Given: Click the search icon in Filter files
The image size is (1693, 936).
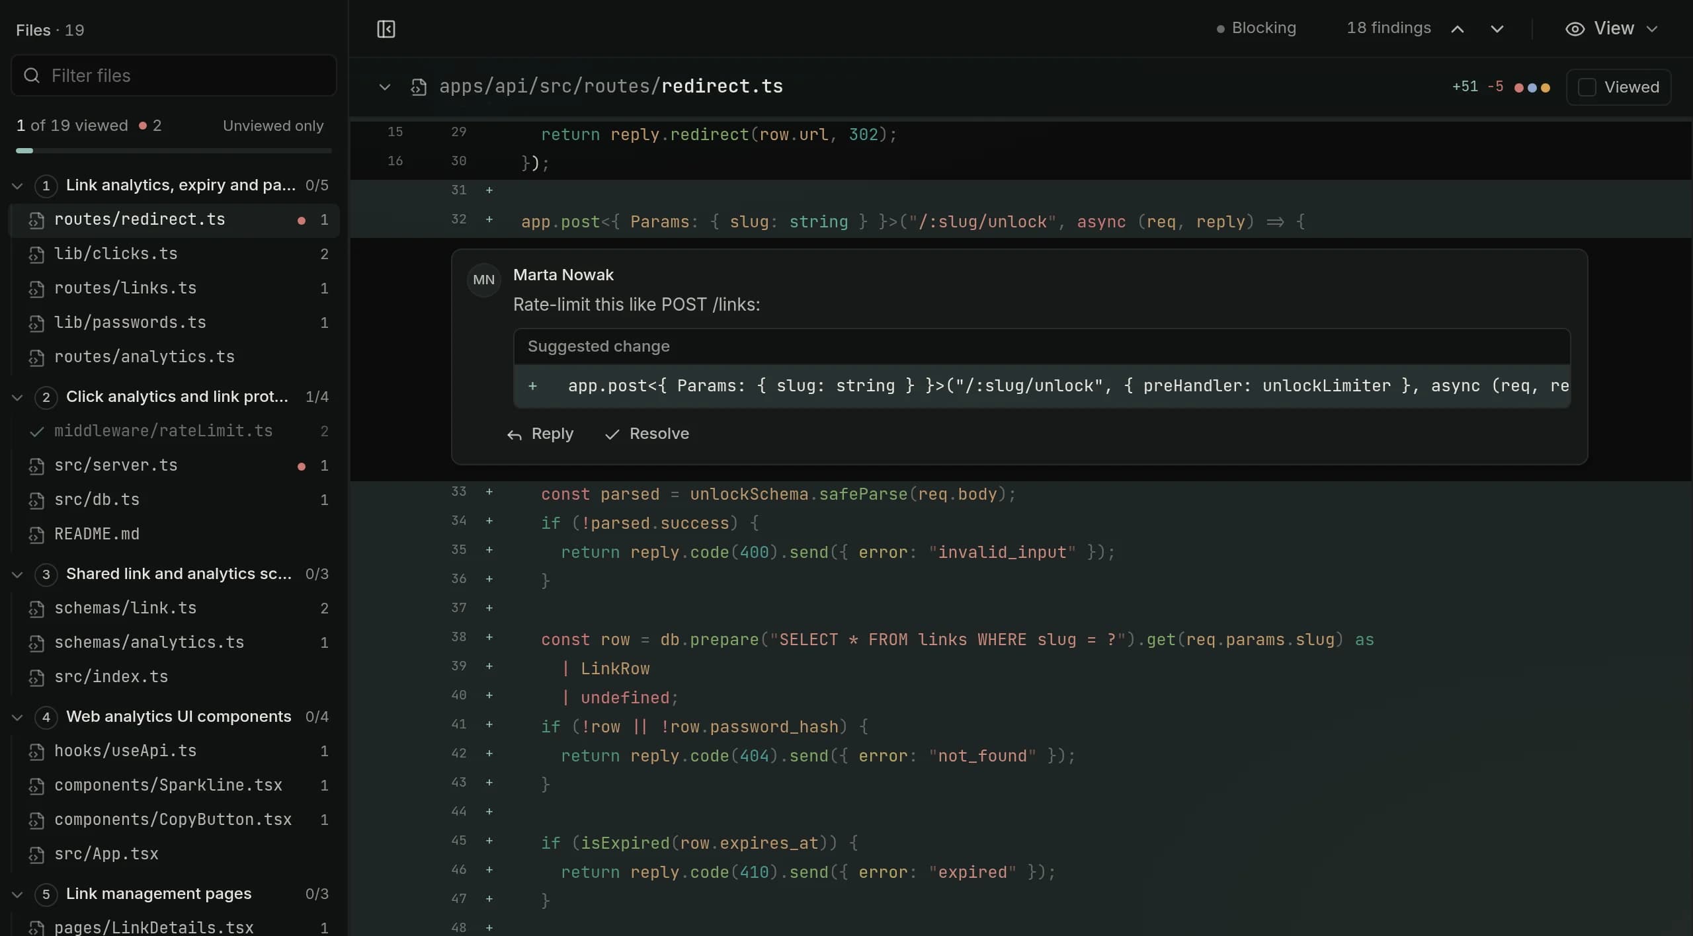Looking at the screenshot, I should click(32, 75).
